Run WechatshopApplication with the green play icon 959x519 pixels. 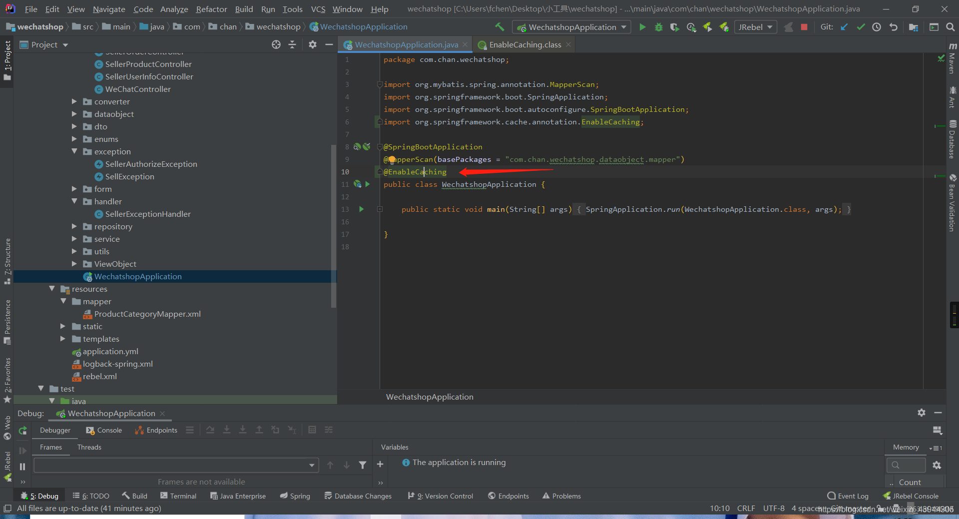coord(642,27)
